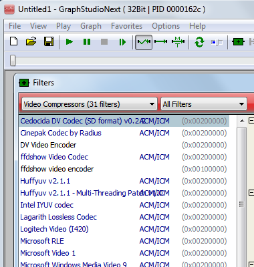Select Huffyuv v2.1.1 filter

pos(124,181)
